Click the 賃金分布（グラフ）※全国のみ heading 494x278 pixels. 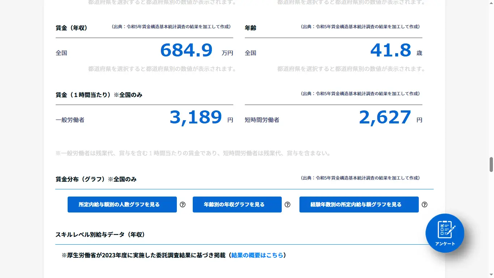coord(96,179)
